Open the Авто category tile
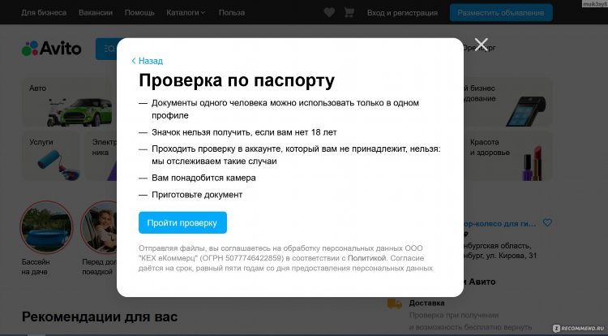 [x=68, y=101]
